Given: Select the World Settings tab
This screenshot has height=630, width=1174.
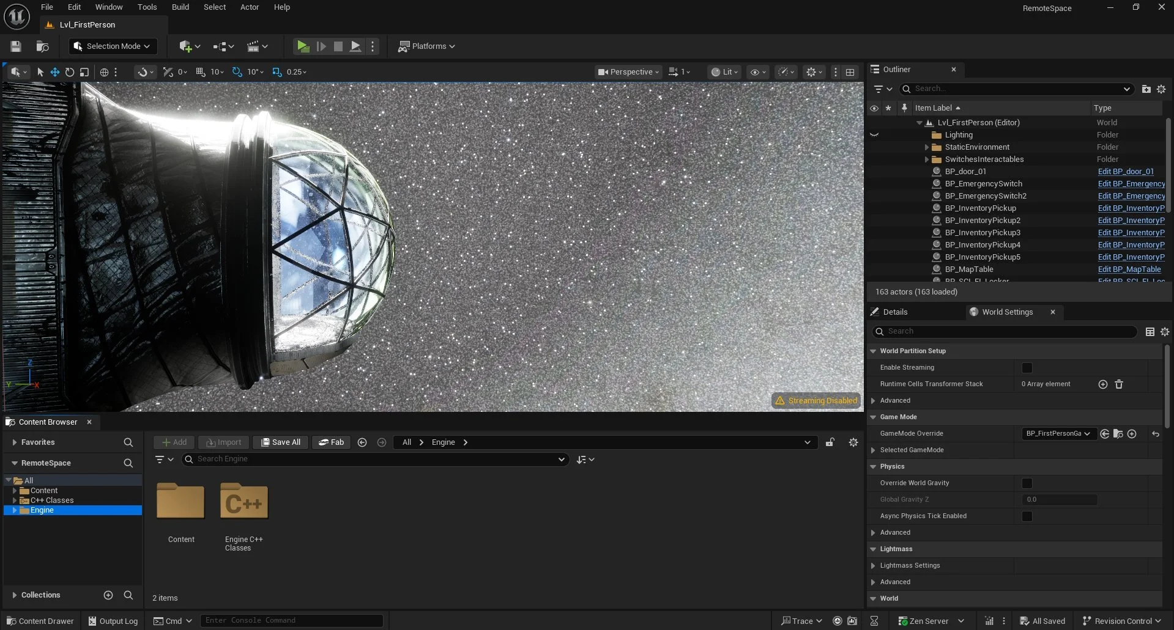Looking at the screenshot, I should (x=1007, y=312).
